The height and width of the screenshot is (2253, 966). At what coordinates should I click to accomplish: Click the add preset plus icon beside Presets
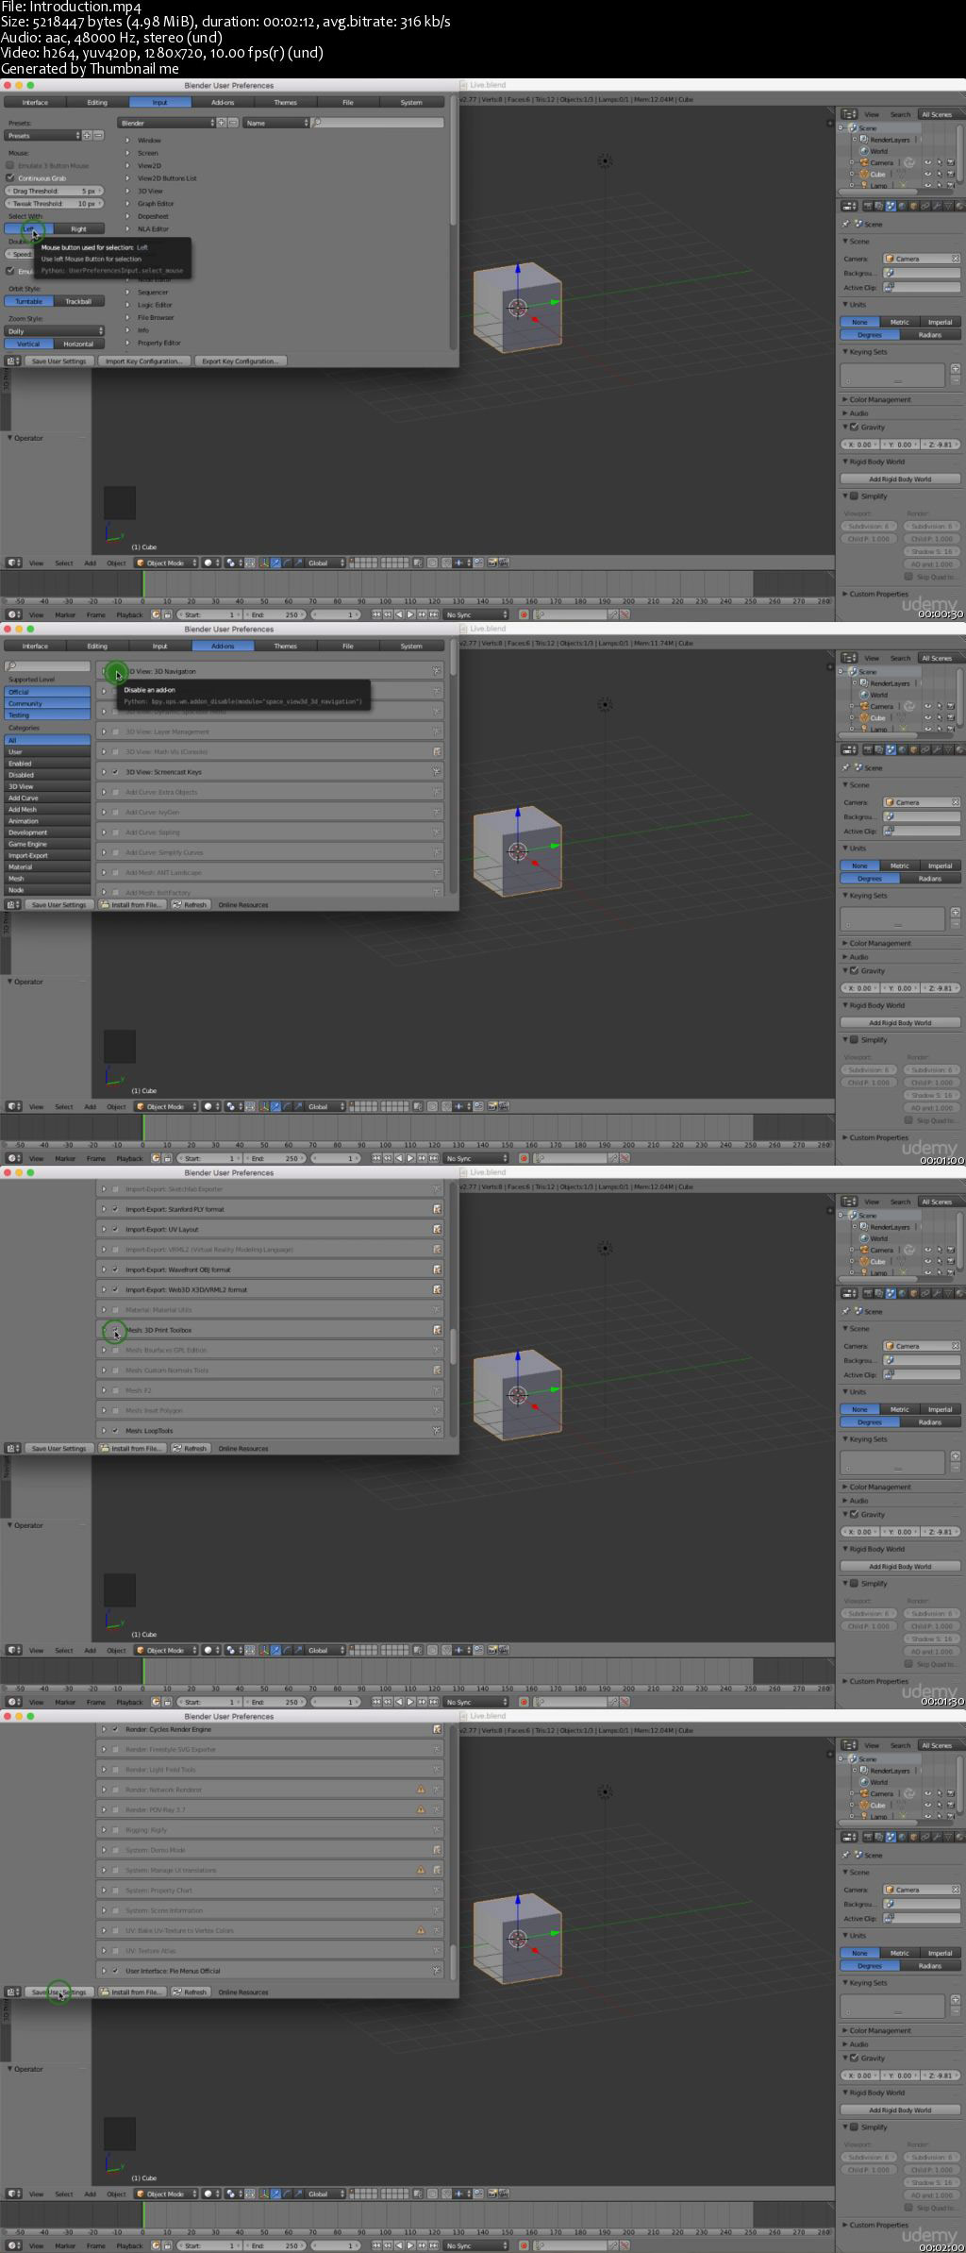87,136
